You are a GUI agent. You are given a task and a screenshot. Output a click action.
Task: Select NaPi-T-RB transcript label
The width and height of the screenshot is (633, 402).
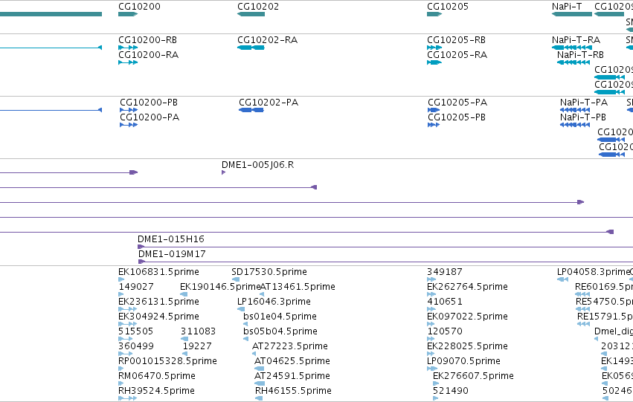(580, 55)
